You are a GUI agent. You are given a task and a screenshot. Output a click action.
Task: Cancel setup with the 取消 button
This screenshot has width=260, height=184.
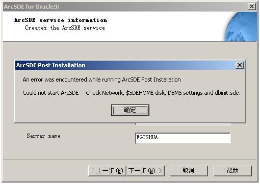pos(189,171)
